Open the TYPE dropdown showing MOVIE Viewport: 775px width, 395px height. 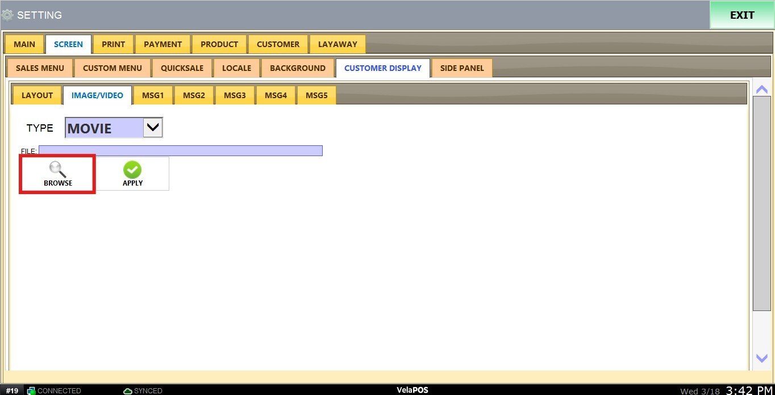153,128
